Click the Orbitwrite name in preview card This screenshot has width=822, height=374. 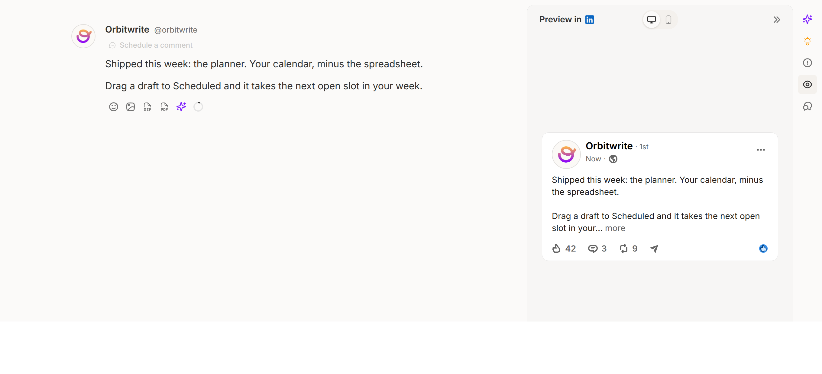[x=609, y=146]
